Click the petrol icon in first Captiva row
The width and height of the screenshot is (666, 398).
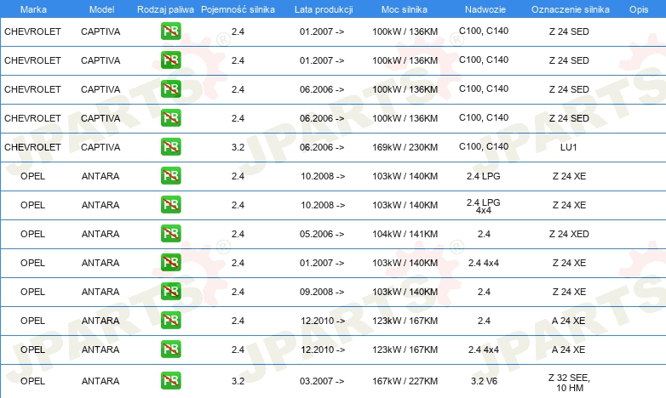(x=170, y=31)
